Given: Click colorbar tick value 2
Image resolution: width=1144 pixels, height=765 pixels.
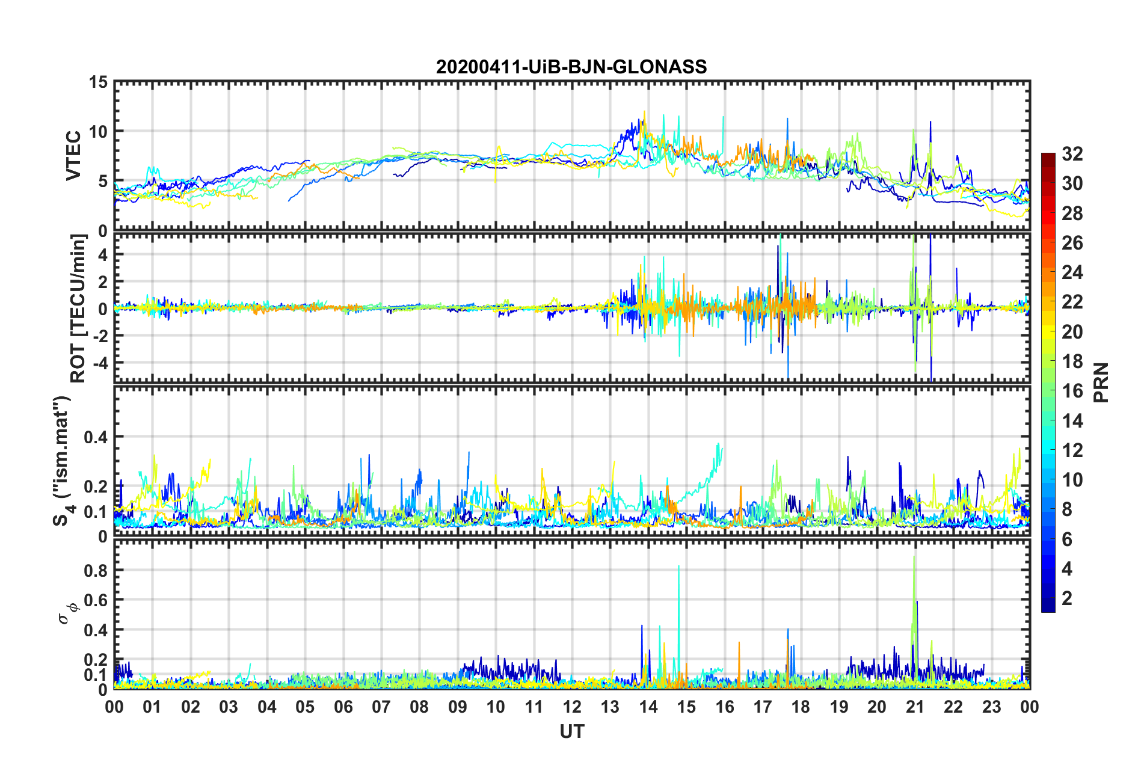Looking at the screenshot, I should [x=1067, y=598].
